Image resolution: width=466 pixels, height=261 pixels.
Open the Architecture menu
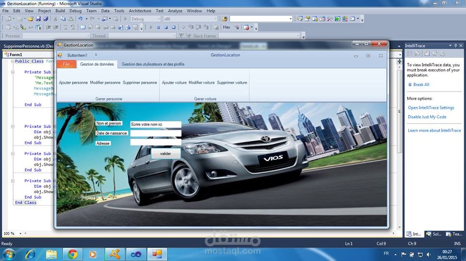pos(140,11)
